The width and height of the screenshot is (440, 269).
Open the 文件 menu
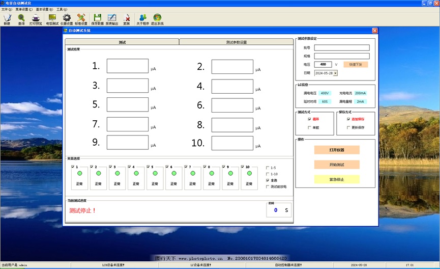[x=7, y=9]
